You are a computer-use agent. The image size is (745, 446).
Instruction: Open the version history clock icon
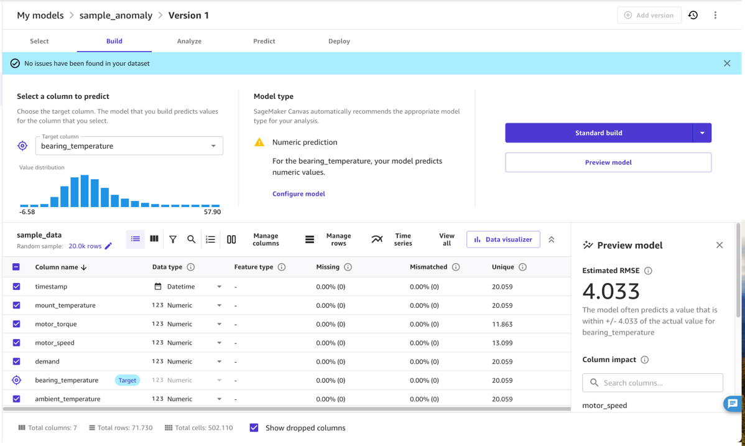click(x=693, y=15)
